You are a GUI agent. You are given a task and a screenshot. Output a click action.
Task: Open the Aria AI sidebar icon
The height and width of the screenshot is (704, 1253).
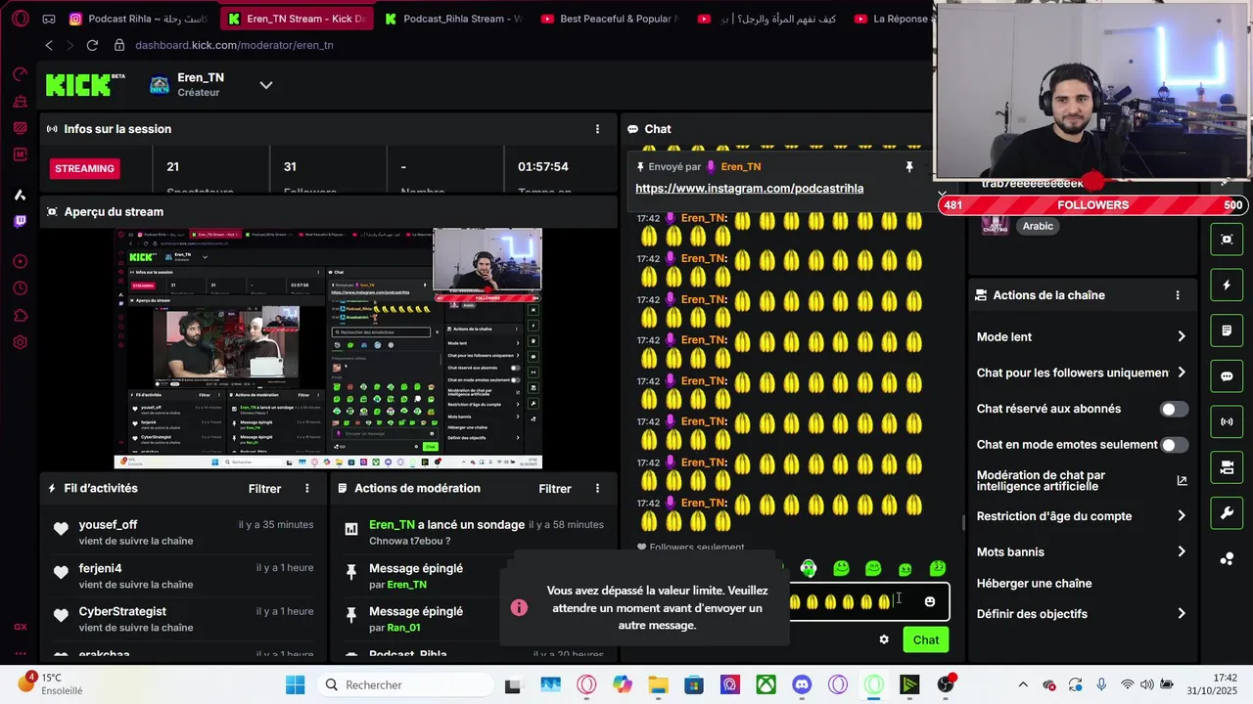(20, 195)
